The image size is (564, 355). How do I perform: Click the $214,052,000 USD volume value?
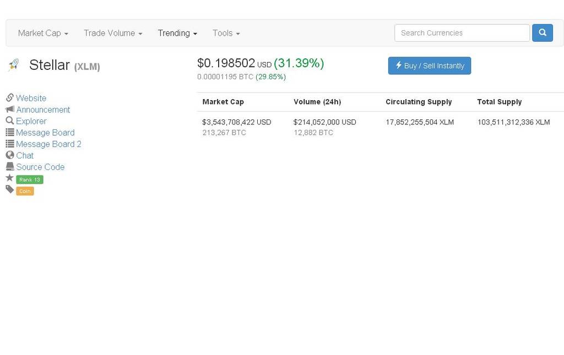click(325, 122)
